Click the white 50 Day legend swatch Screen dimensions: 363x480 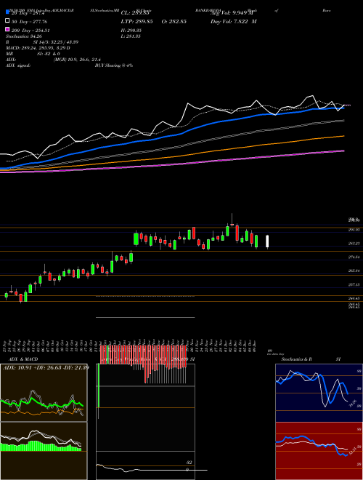7,21
